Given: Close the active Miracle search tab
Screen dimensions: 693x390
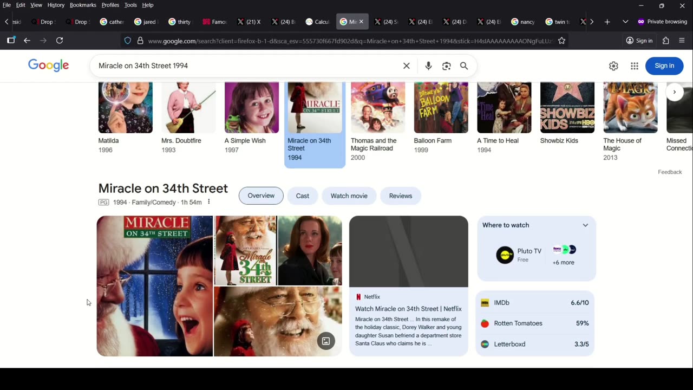Looking at the screenshot, I should click(x=361, y=22).
